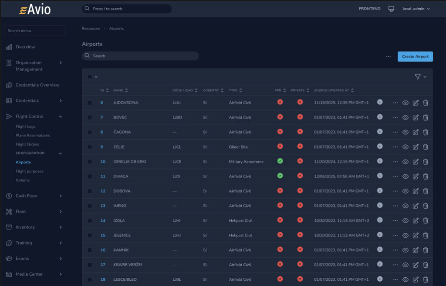Open the filter funnel icon
446x286 pixels.
(417, 76)
